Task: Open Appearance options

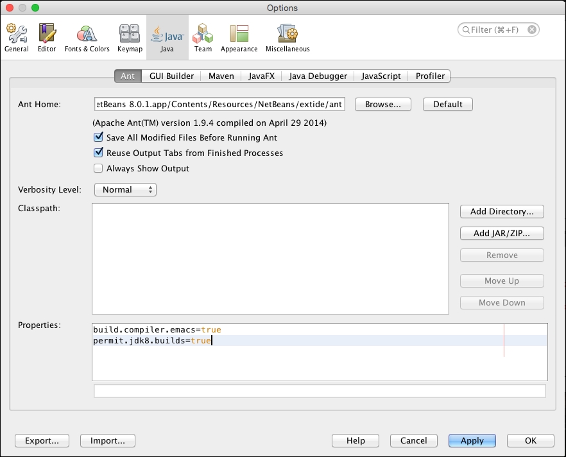Action: 238,37
